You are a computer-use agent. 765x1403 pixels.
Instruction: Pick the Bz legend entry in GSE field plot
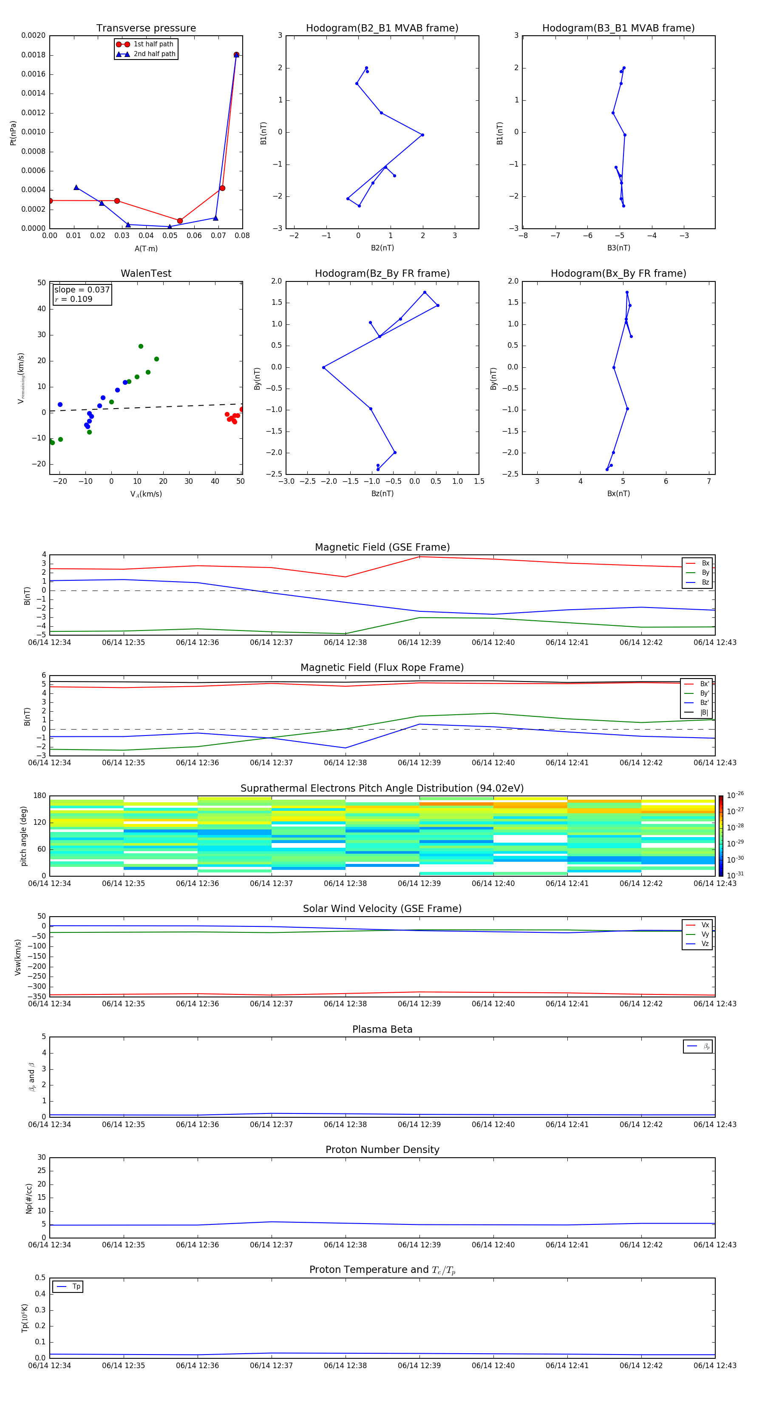coord(697,582)
